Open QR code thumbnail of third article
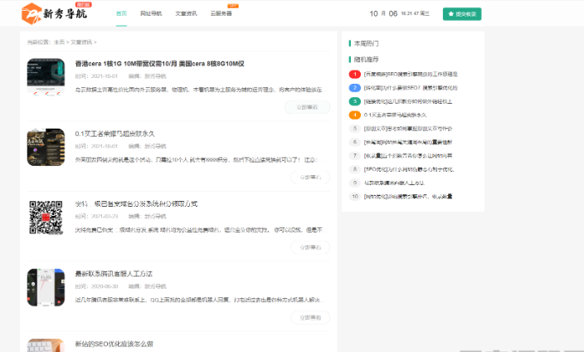This screenshot has height=352, width=584. pos(46,218)
